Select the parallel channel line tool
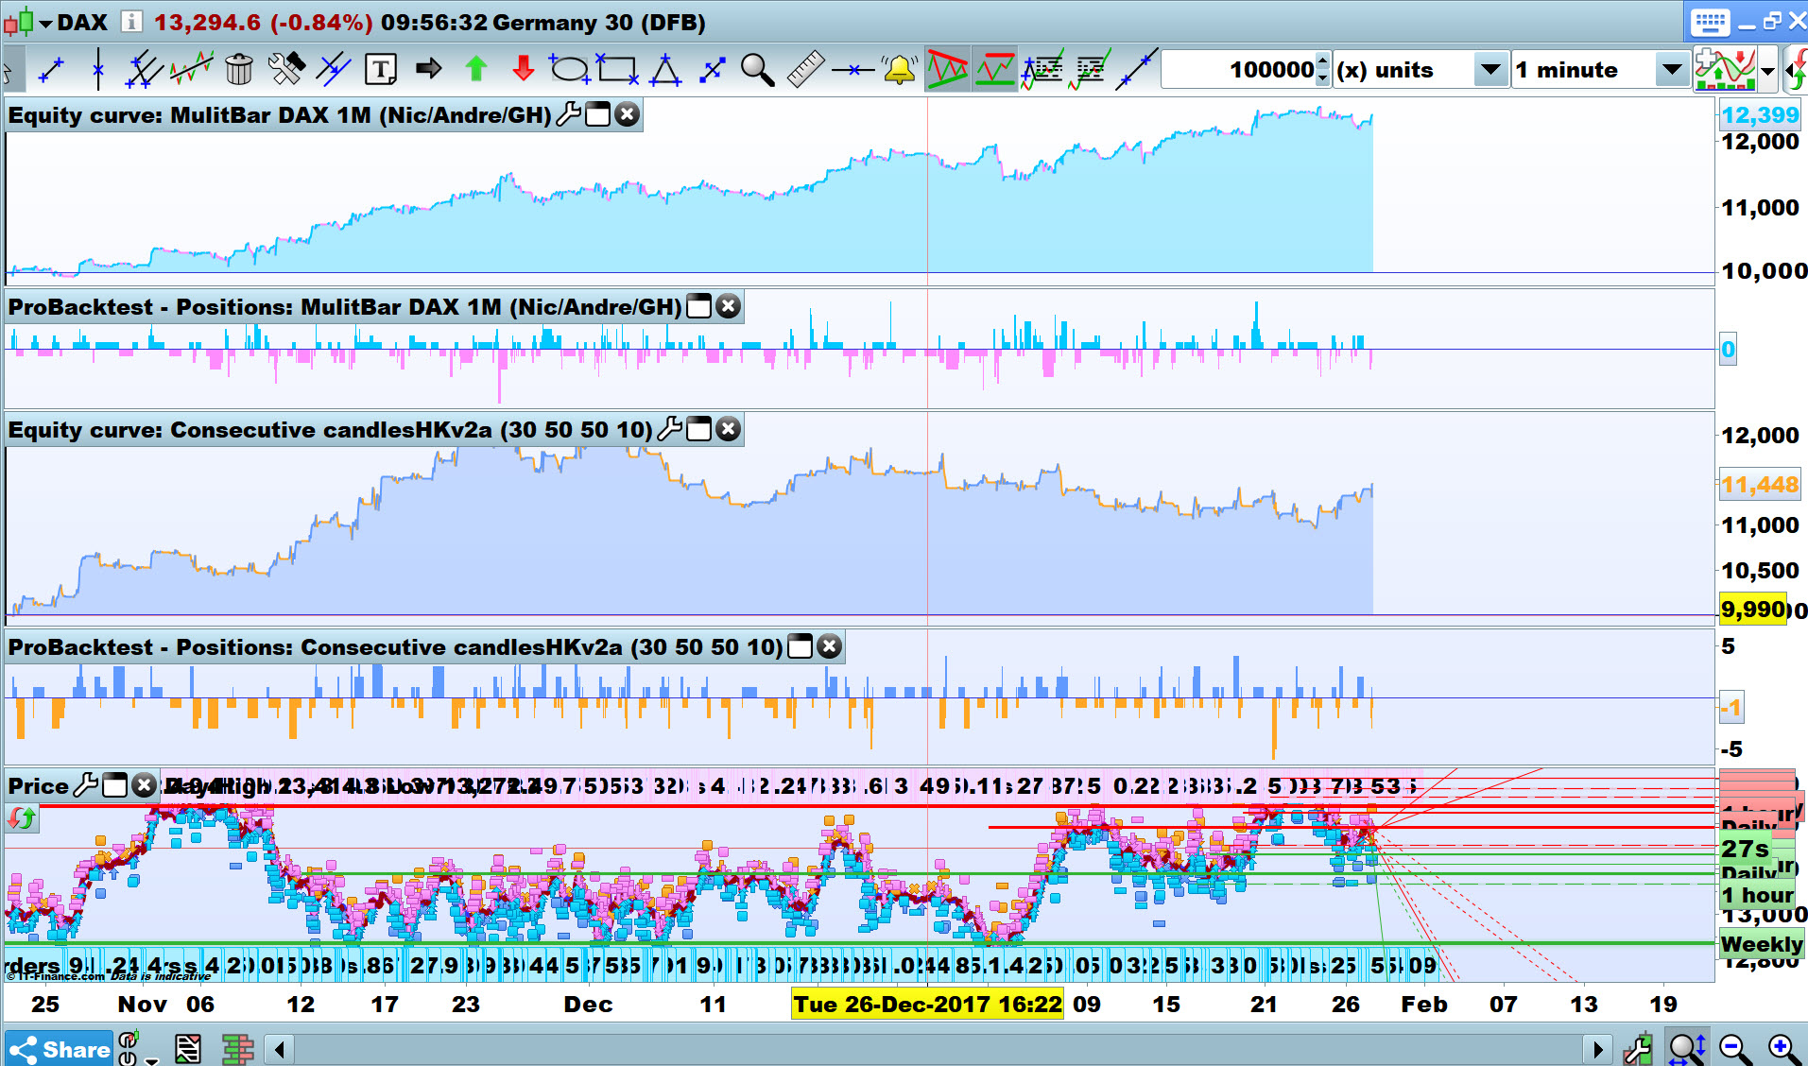 (x=334, y=70)
